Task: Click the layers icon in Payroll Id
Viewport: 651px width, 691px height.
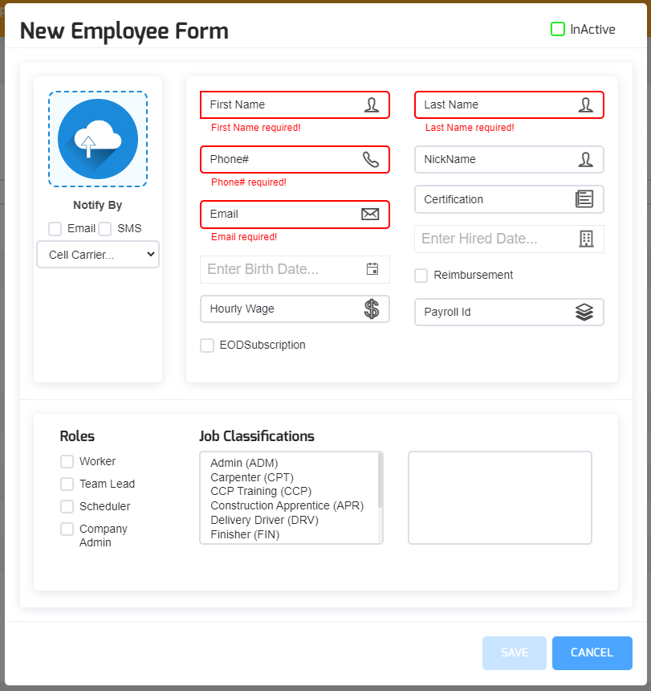Action: [x=584, y=312]
